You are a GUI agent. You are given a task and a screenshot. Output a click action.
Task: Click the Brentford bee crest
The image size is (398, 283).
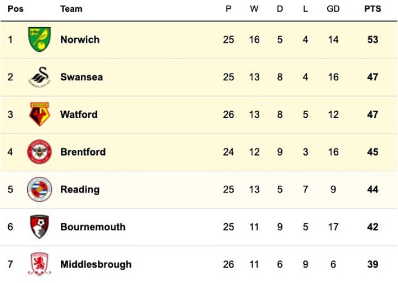pos(40,152)
